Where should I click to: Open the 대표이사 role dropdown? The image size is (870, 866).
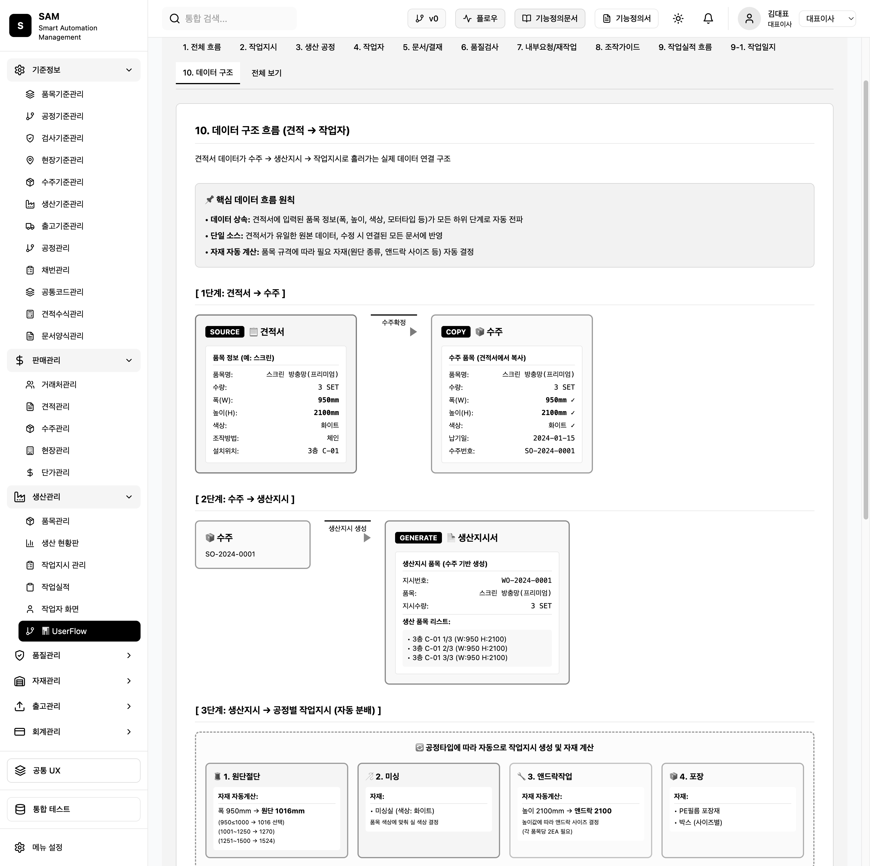pos(827,19)
